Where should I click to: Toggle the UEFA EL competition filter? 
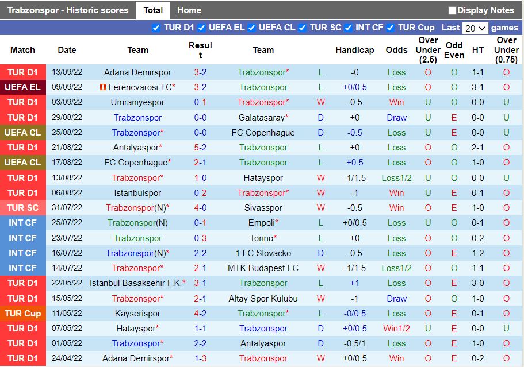(201, 27)
